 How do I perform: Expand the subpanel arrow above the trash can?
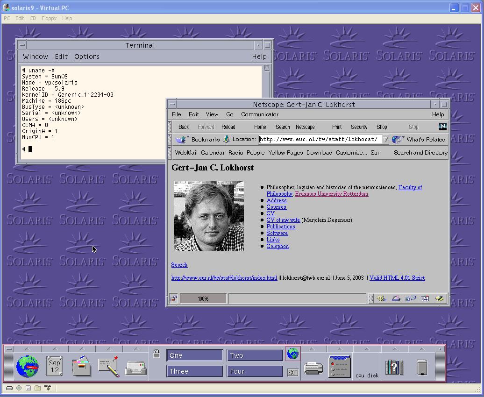point(422,349)
